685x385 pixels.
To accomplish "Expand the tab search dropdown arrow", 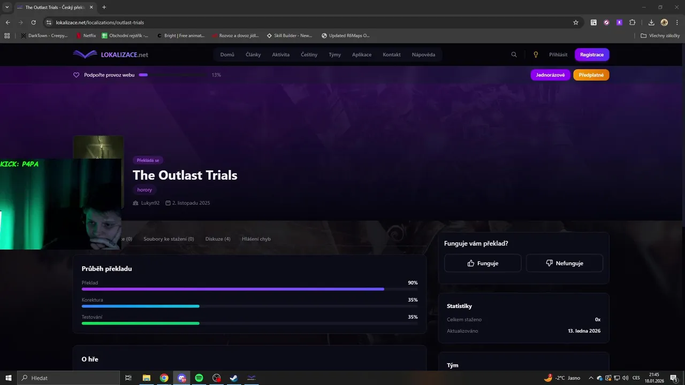I will point(7,7).
